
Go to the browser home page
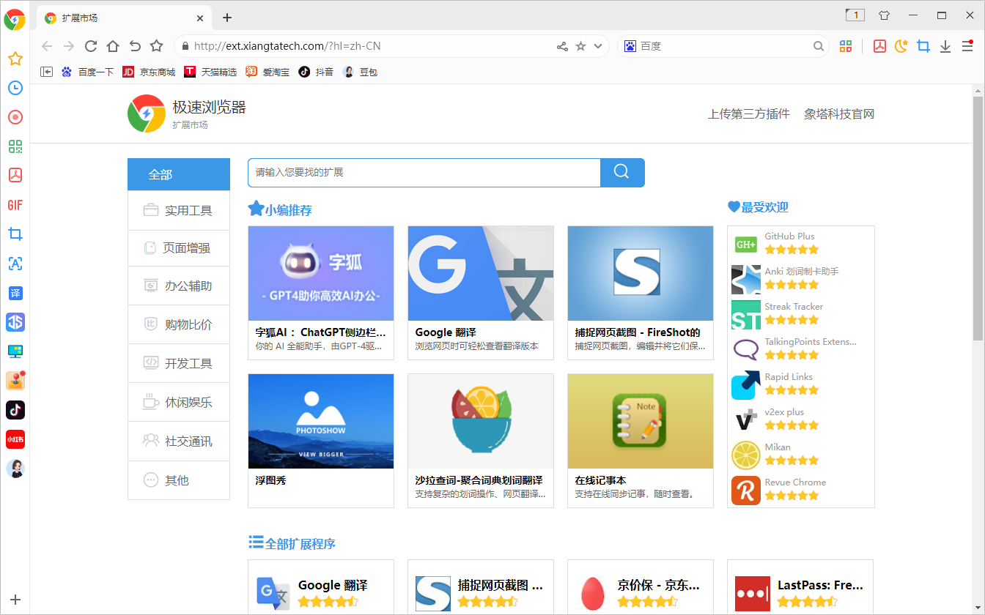113,46
